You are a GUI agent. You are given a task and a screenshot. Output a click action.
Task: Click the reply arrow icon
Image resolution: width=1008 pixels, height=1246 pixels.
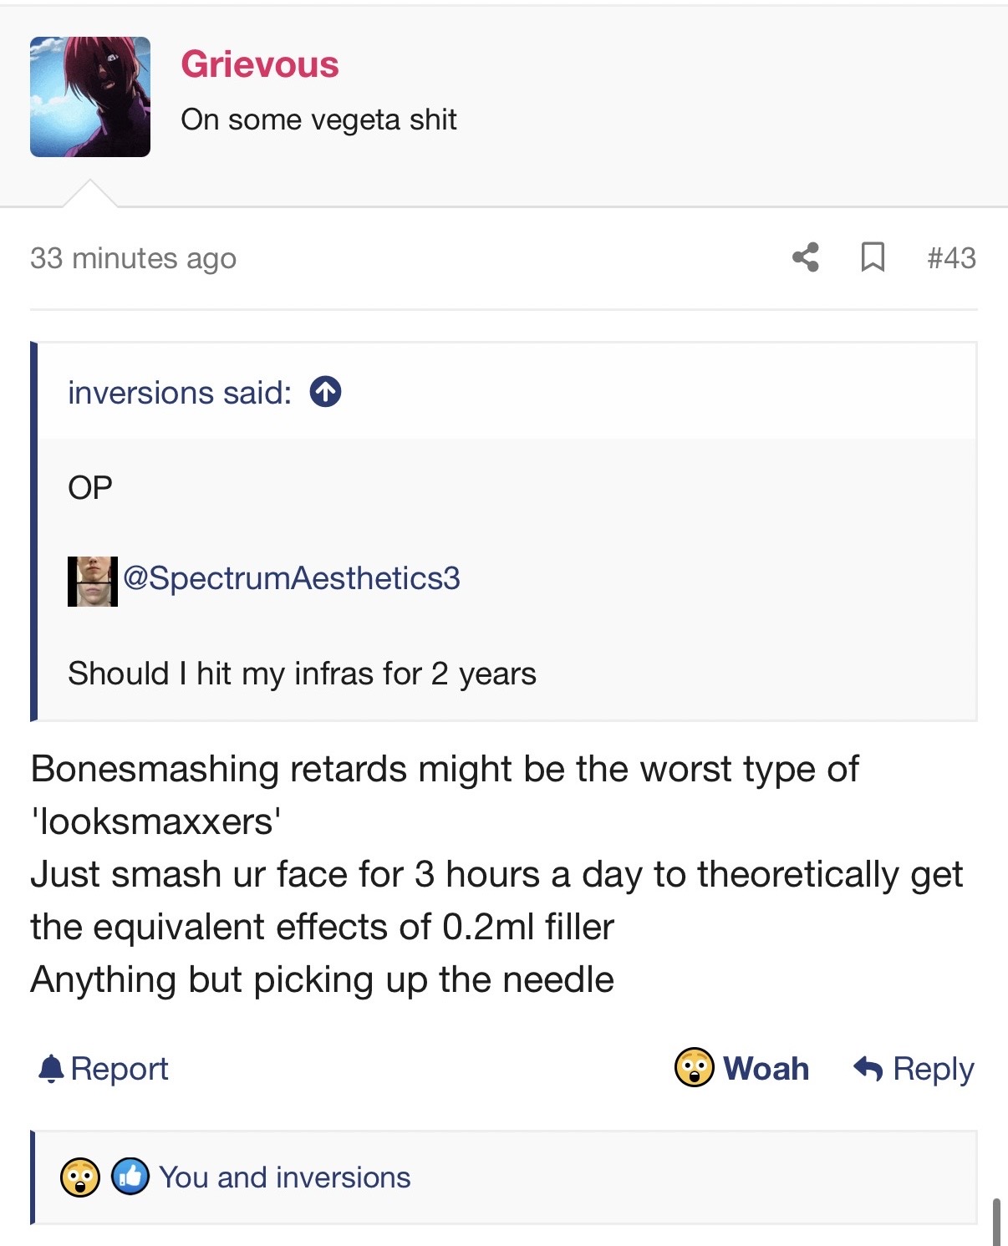point(868,1068)
